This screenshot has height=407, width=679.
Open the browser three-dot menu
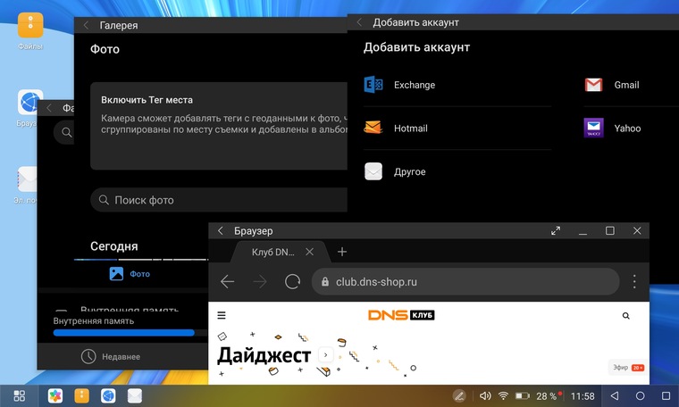click(634, 282)
